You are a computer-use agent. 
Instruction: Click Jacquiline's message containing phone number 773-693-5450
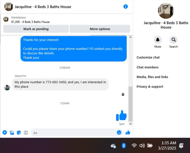[x=60, y=84]
